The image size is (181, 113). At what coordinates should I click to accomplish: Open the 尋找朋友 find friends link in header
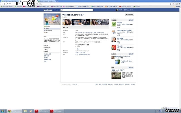pyautogui.click(x=126, y=10)
